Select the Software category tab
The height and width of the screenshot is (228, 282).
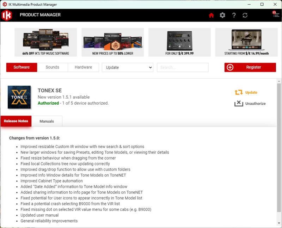point(22,67)
